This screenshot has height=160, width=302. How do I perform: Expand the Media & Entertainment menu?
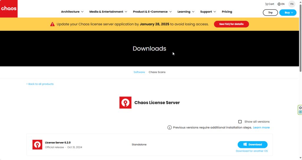[108, 12]
